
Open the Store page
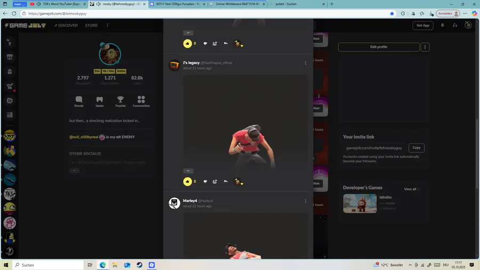click(x=91, y=26)
